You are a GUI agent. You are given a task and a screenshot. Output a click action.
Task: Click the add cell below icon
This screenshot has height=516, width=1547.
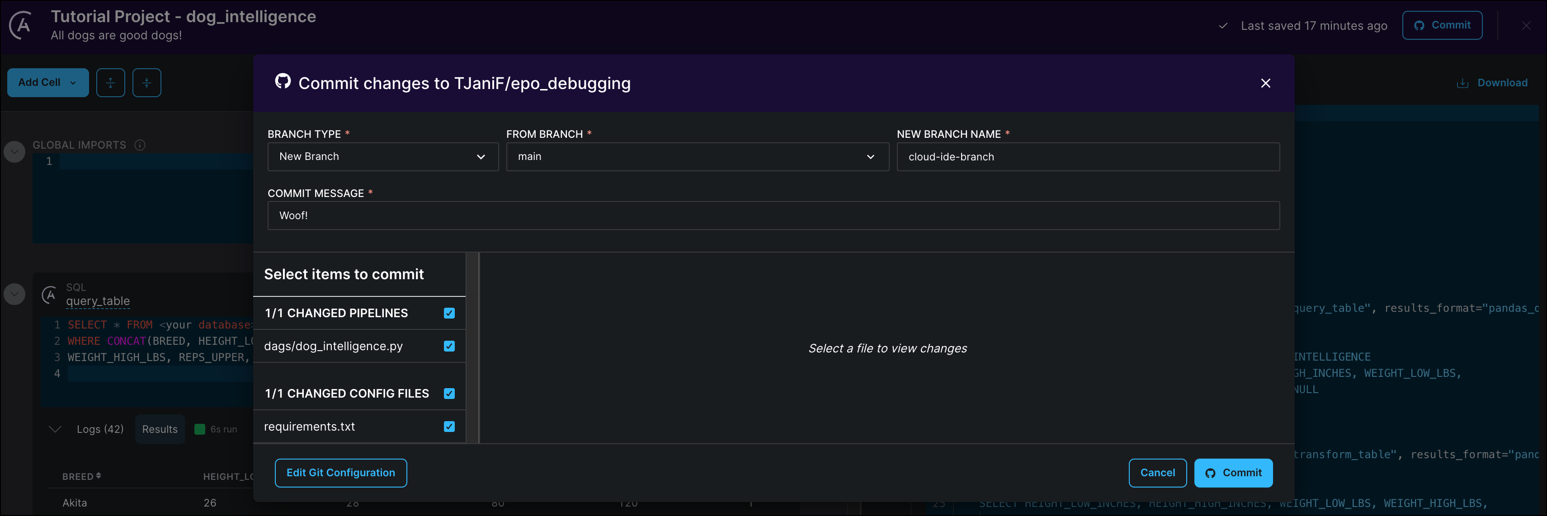(146, 83)
